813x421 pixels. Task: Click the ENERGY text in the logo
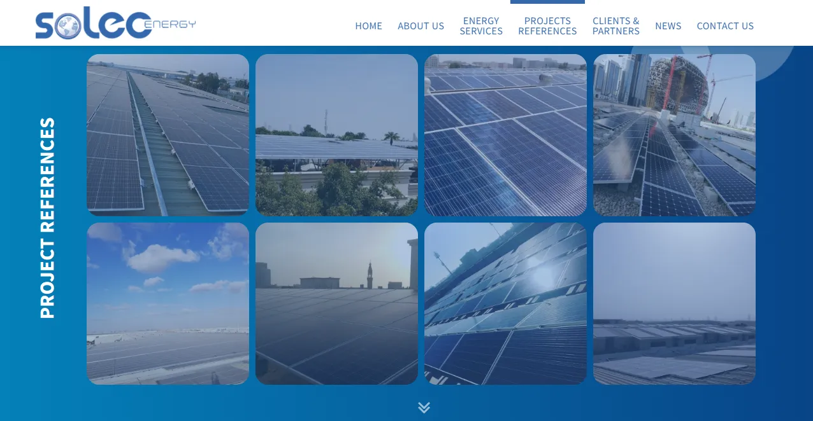click(169, 24)
